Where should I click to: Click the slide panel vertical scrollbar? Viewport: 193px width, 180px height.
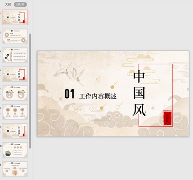tap(30, 91)
